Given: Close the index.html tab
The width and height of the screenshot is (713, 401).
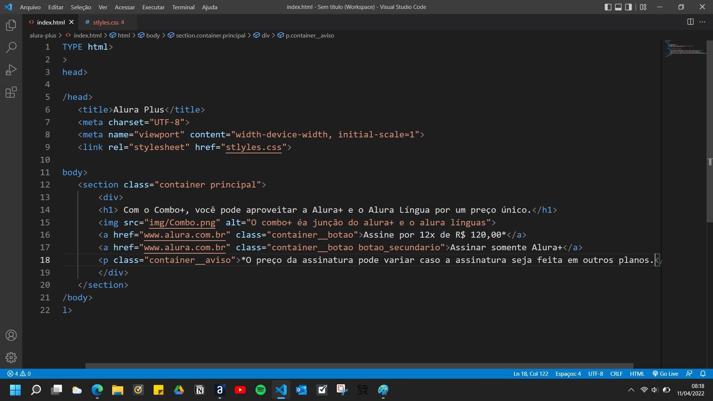Looking at the screenshot, I should (72, 22).
